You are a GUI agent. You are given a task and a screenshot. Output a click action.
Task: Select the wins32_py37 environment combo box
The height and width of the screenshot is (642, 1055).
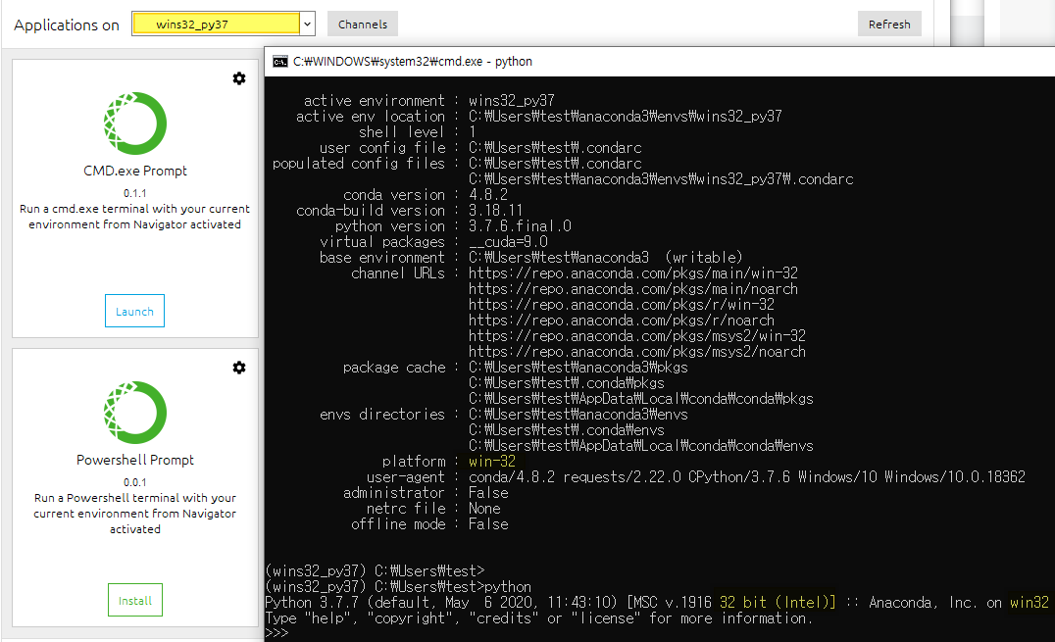pyautogui.click(x=223, y=25)
